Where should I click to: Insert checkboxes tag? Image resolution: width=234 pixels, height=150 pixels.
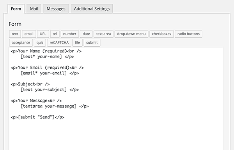coord(161,34)
